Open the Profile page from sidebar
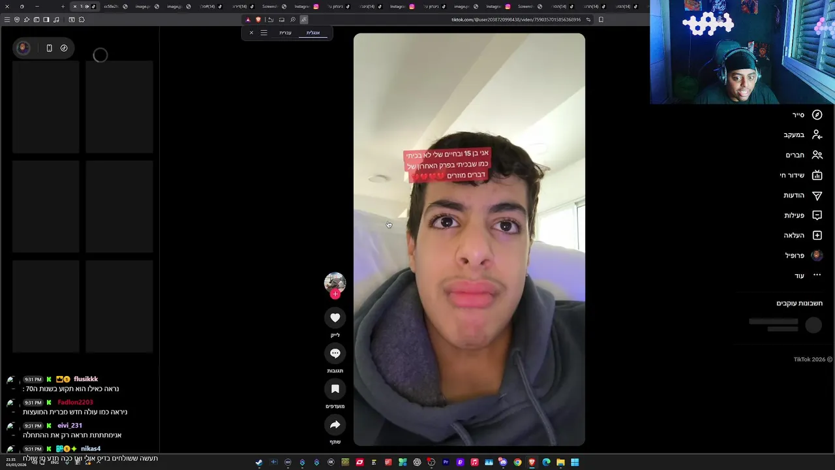Screen dimensions: 835x470 coord(804,255)
